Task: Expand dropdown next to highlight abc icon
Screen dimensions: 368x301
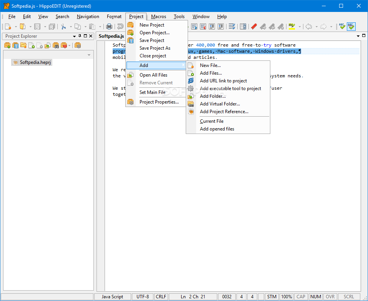Action: 300,27
